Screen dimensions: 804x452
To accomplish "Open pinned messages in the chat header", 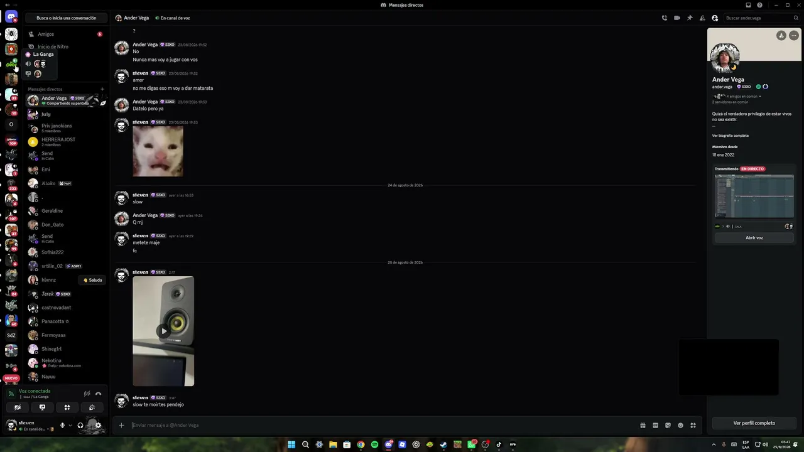I will point(690,18).
